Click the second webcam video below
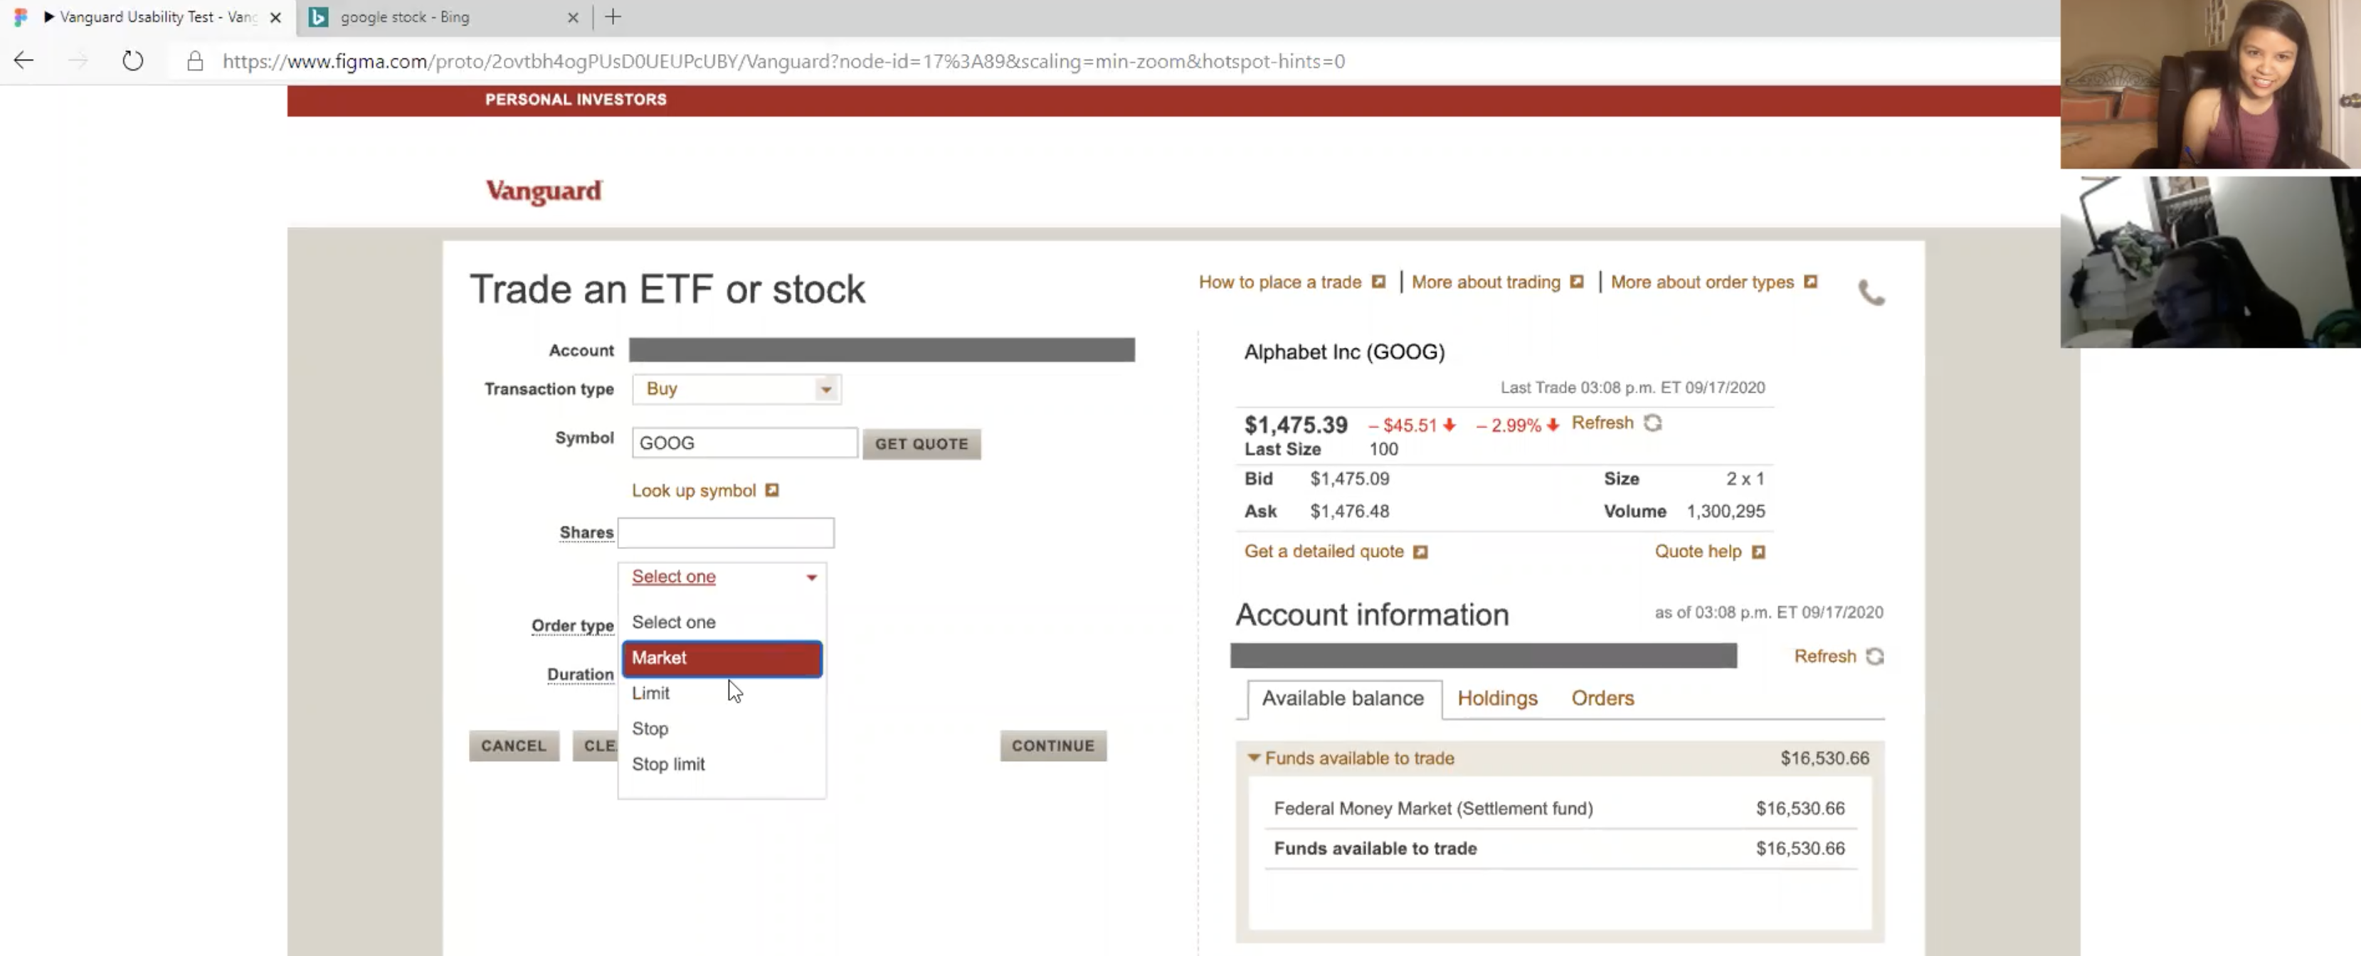Screen dimensions: 2361x956 coord(2209,262)
